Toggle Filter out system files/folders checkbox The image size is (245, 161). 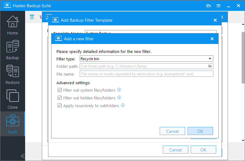coord(60,90)
